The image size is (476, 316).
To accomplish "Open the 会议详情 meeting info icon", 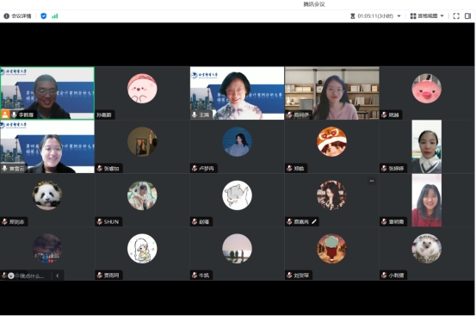I will [6, 16].
